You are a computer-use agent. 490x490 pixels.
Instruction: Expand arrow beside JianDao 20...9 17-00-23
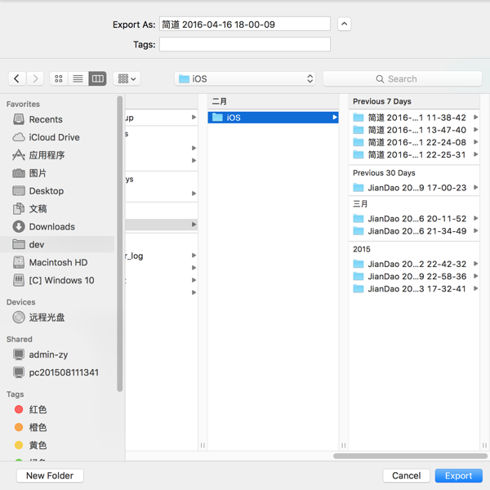point(475,187)
